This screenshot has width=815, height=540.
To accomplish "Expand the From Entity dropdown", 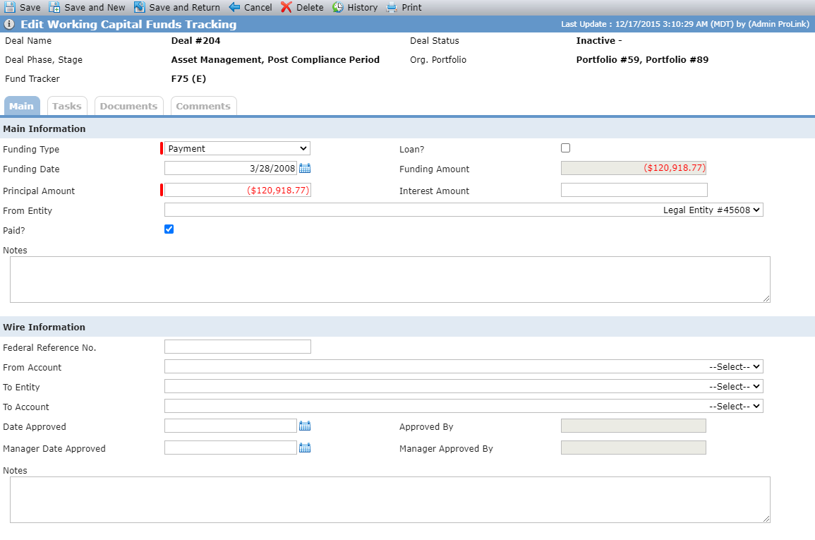I will pos(464,210).
